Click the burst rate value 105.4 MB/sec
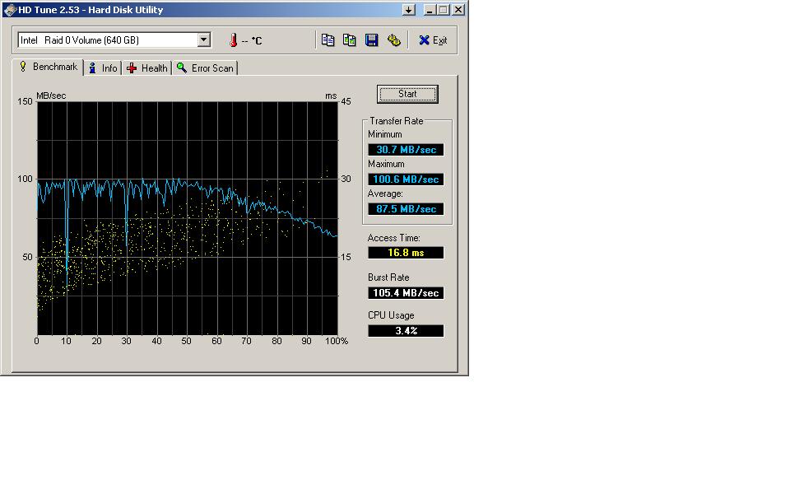The image size is (790, 494). click(406, 293)
